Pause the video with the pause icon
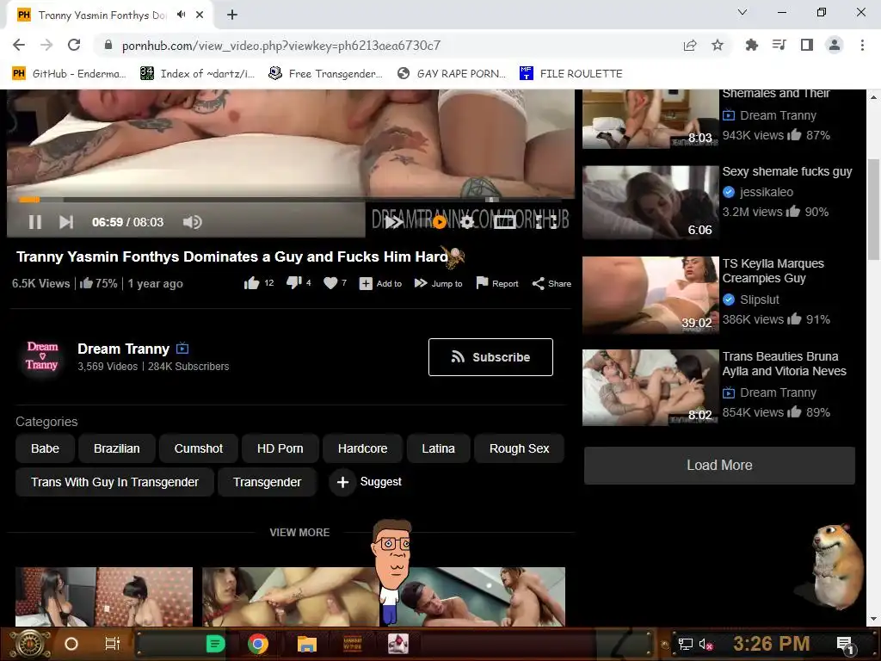 point(34,222)
